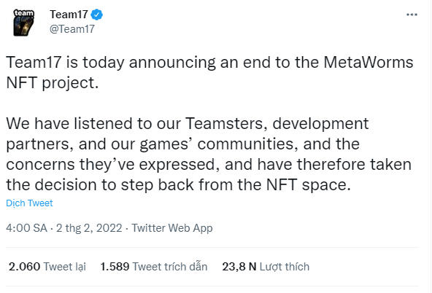Click the 'concerns they've expressed' text line
Image resolution: width=432 pixels, height=293 pixels.
click(x=209, y=164)
